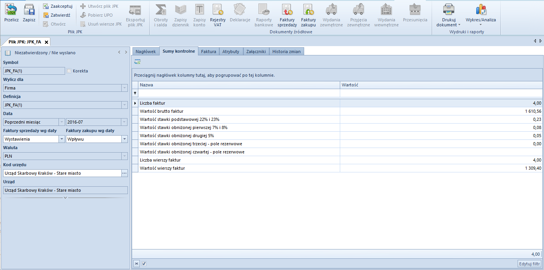Open the Drukuj dokument menu
544x270 pixels.
(x=449, y=15)
